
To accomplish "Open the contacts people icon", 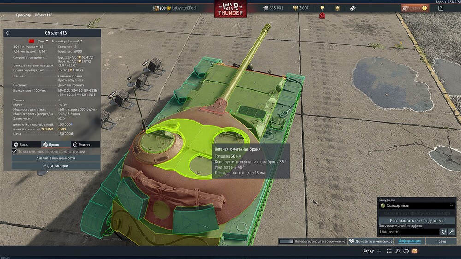I will tap(398, 251).
